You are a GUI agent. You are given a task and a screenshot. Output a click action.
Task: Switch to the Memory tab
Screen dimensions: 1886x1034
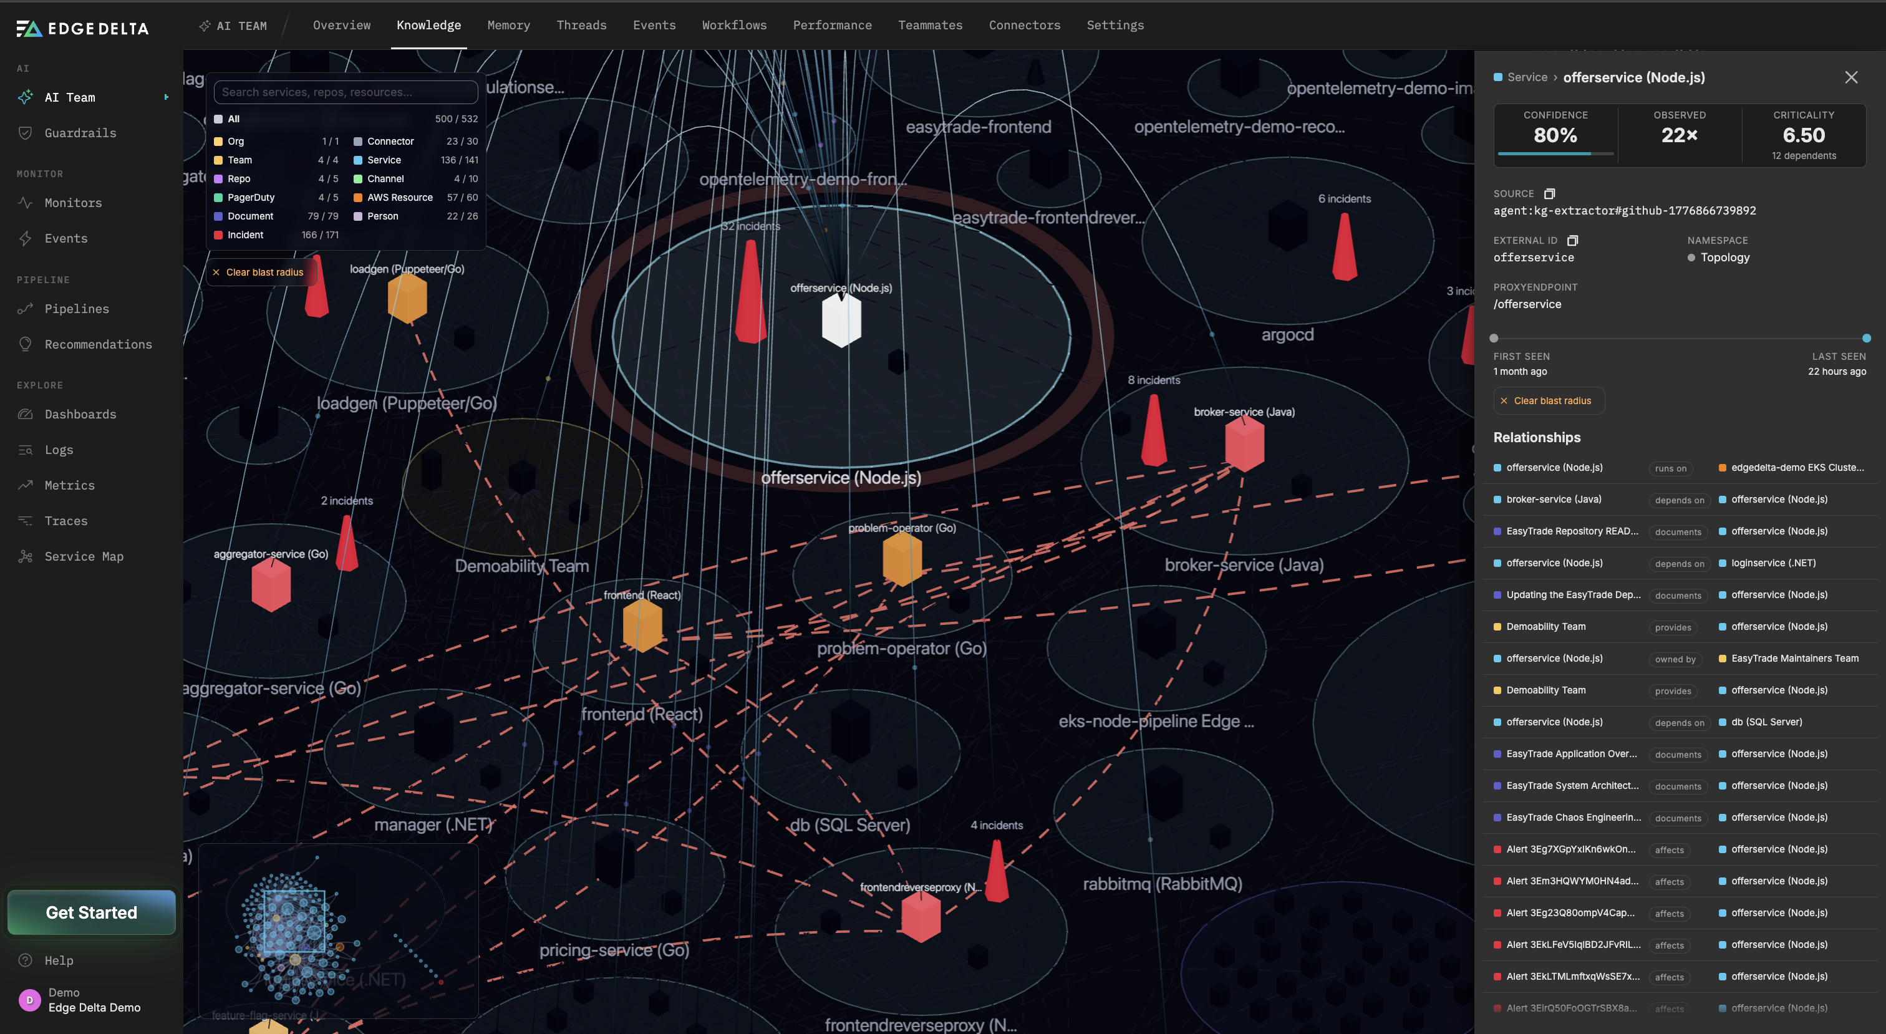click(509, 25)
